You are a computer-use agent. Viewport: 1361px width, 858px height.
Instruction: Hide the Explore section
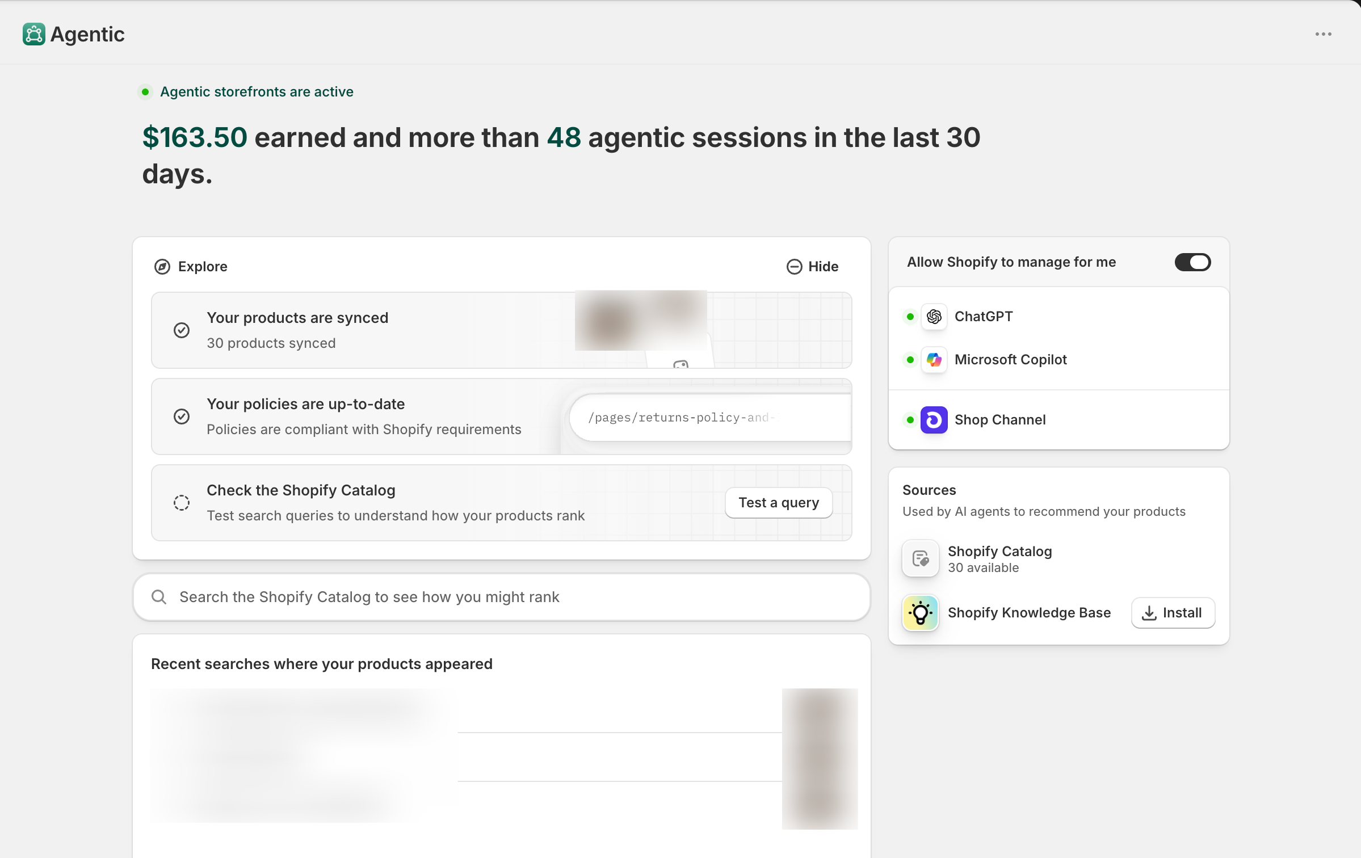(812, 267)
